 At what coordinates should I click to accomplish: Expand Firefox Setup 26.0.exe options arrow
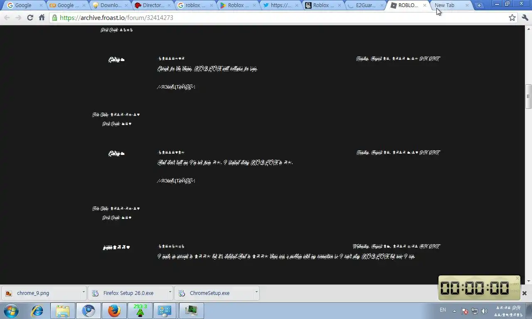[x=170, y=293]
